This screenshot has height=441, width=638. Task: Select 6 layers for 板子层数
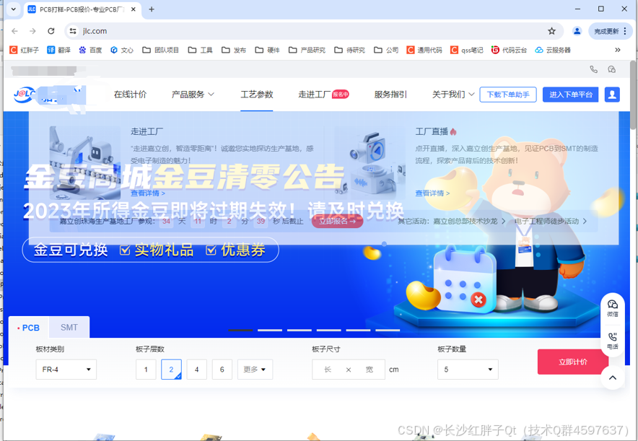click(222, 370)
